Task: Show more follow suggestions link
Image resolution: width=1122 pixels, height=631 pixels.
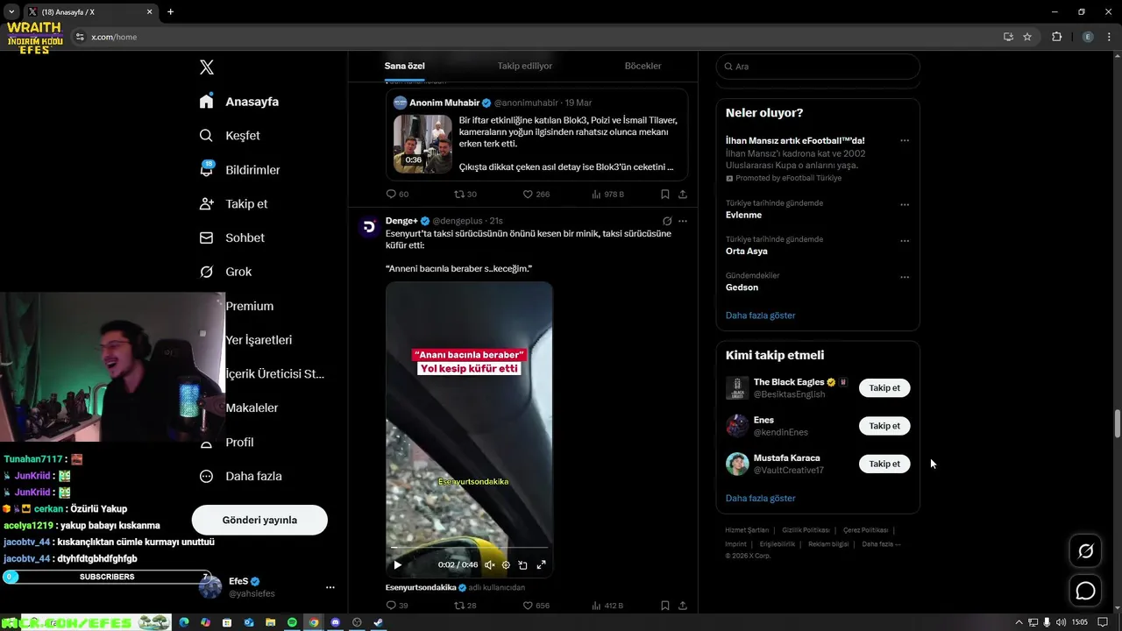Action: click(760, 499)
